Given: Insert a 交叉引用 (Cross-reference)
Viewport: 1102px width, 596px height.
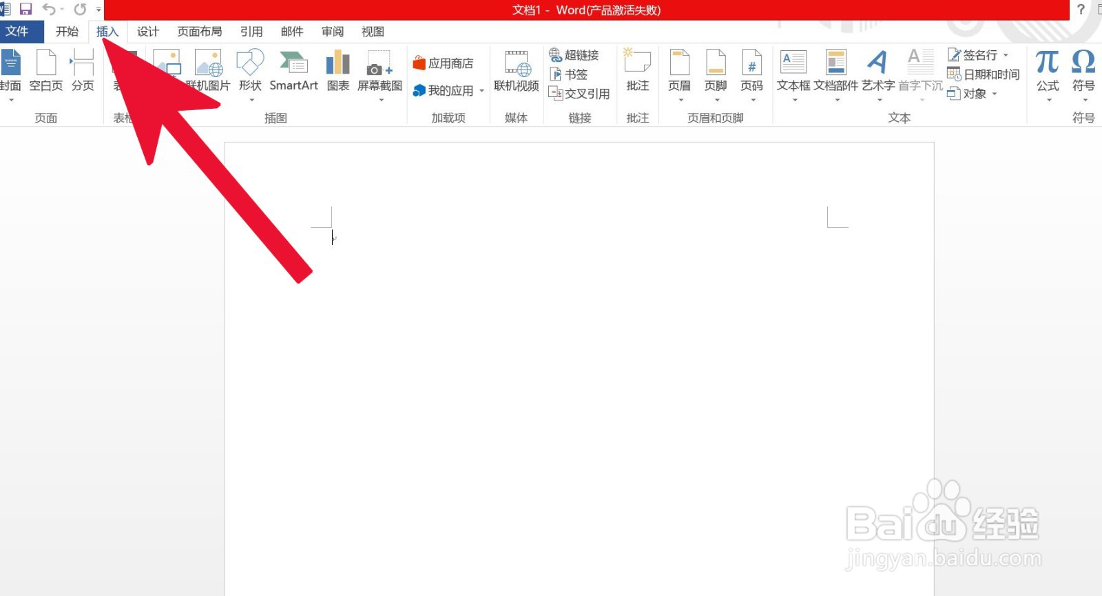Looking at the screenshot, I should coord(579,94).
